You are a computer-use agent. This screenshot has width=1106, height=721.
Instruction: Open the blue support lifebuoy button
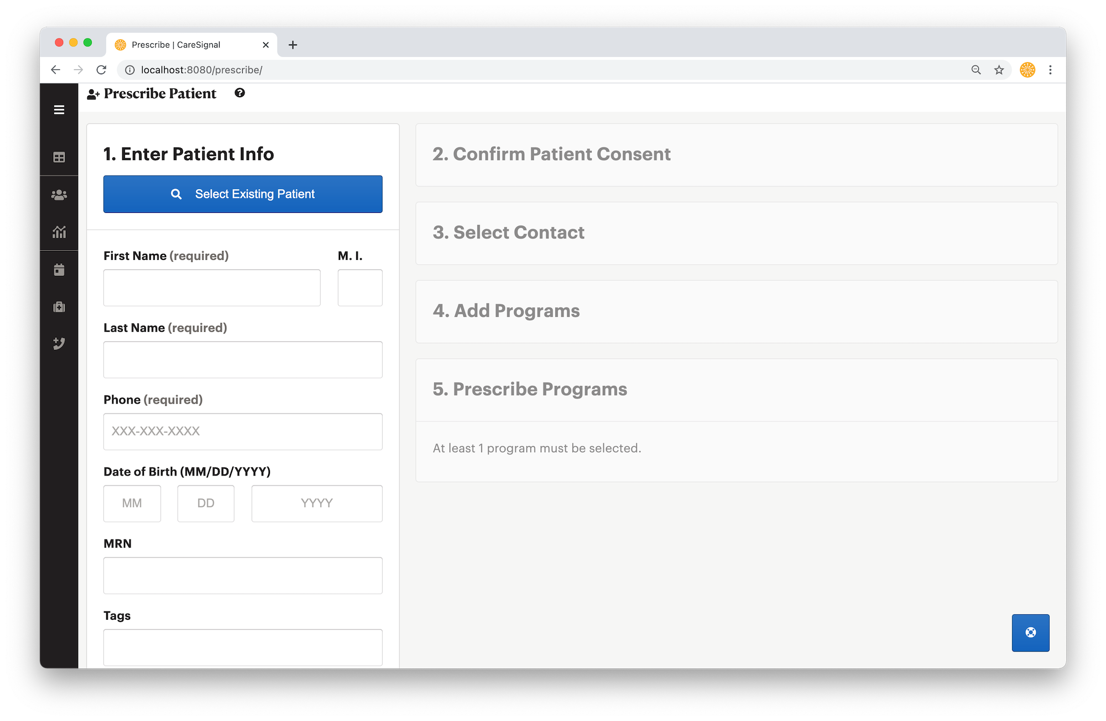(1030, 633)
